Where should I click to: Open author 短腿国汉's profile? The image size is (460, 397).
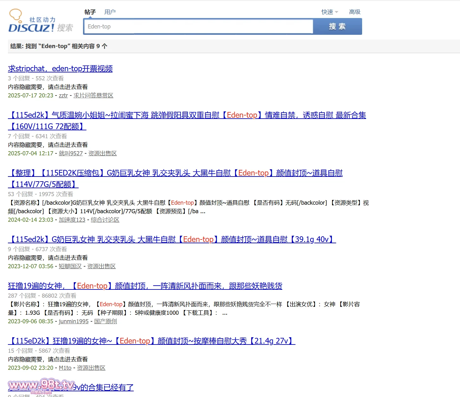[x=70, y=266]
